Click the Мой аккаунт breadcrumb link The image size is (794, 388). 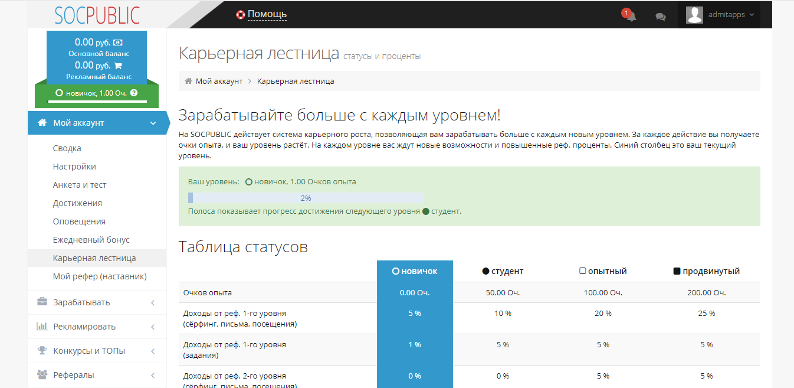tap(219, 81)
